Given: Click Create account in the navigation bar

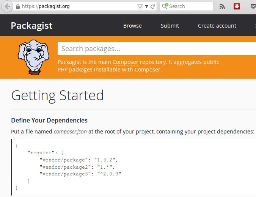Looking at the screenshot, I should (217, 26).
